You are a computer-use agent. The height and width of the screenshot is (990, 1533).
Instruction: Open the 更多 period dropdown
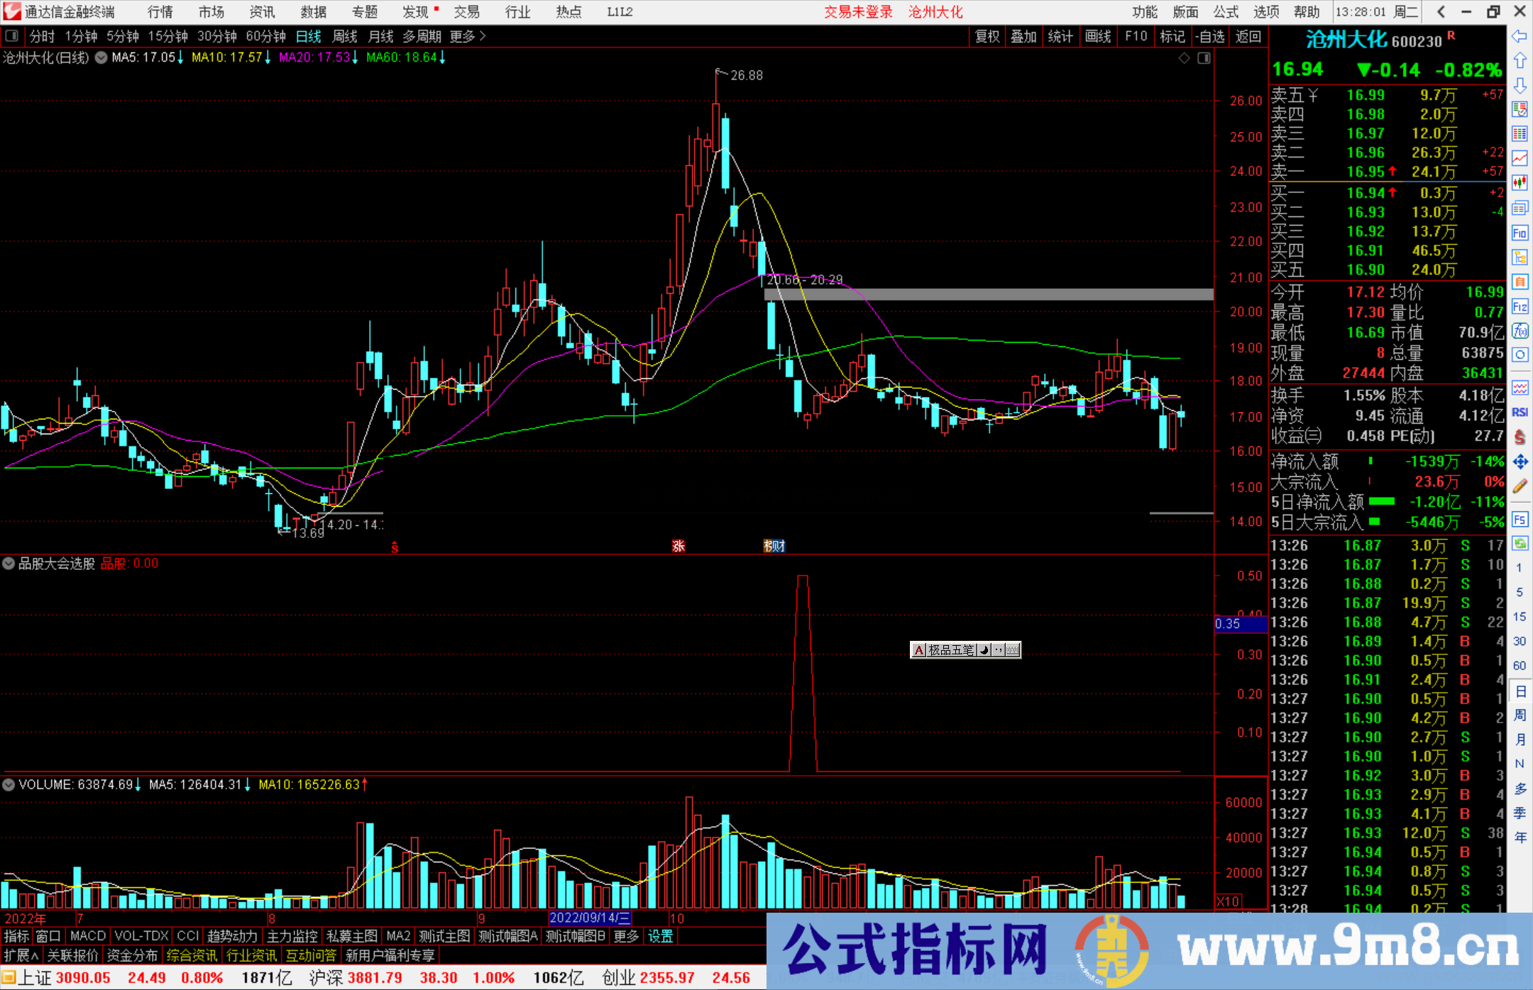click(462, 36)
